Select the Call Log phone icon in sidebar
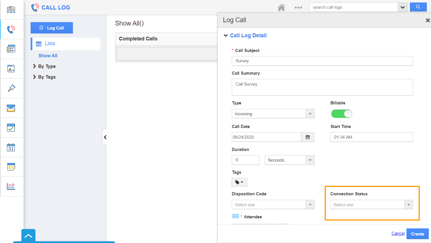The height and width of the screenshot is (243, 431). pyautogui.click(x=12, y=29)
